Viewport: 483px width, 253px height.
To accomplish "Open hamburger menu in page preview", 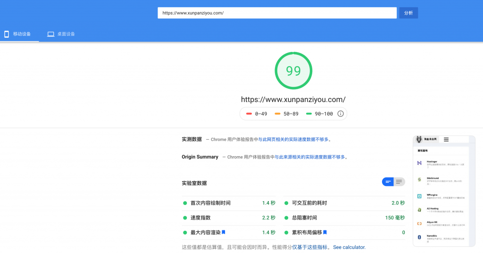I will pyautogui.click(x=446, y=139).
